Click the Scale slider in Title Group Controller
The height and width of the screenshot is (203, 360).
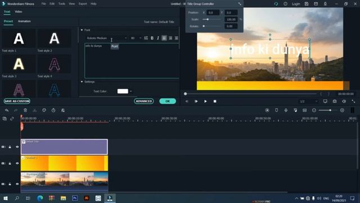tap(211, 19)
